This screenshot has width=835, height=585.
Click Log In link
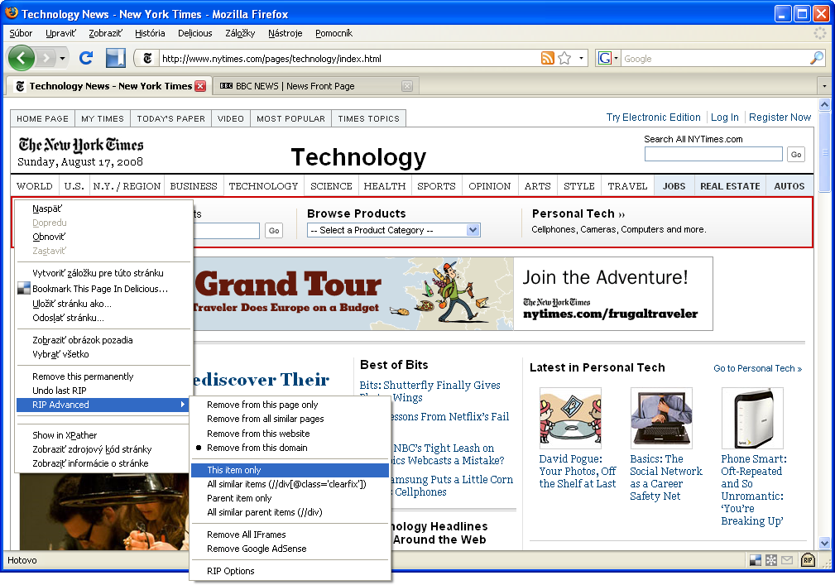tap(724, 117)
